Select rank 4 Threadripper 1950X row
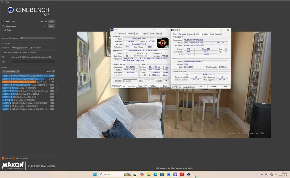The height and width of the screenshot is (178, 290). coord(28,85)
